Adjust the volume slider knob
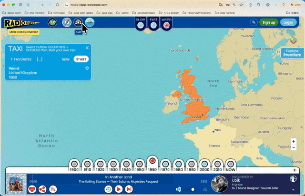Image resolution: width=305 pixels, height=196 pixels. coord(193,189)
